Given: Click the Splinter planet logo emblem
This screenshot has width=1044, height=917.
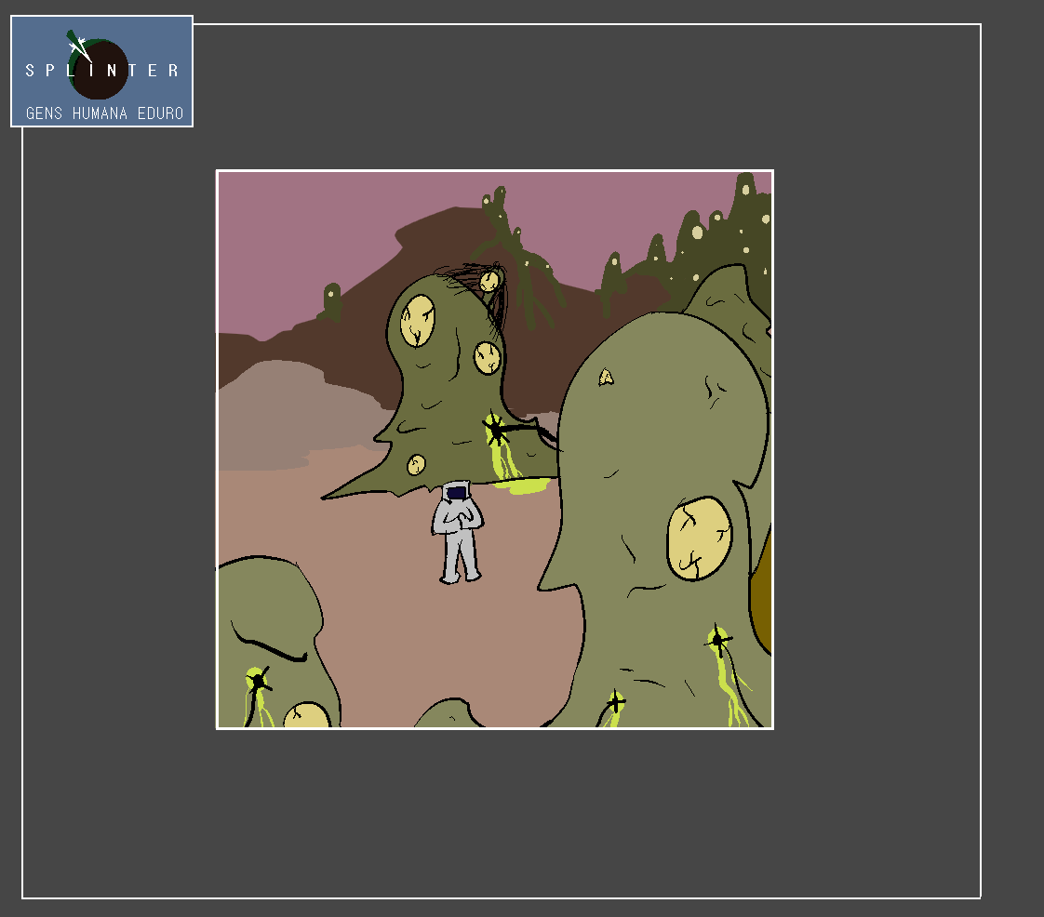Looking at the screenshot, I should point(97,67).
